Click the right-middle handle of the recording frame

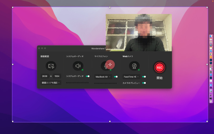[x=207, y=64]
